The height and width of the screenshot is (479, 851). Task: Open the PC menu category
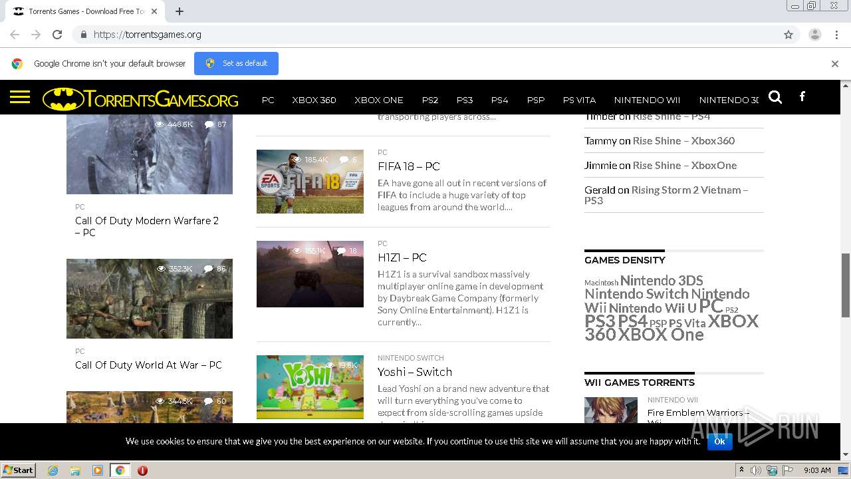[x=268, y=100]
